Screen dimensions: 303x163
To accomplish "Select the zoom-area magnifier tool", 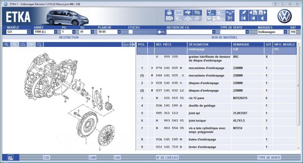I will 23,45.
